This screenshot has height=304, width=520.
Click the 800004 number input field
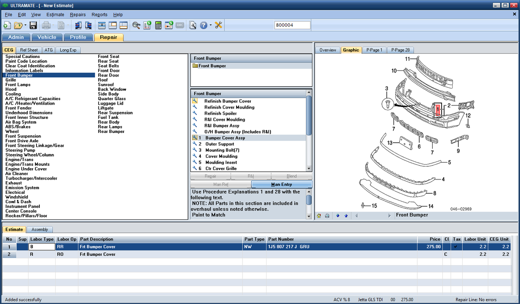(292, 25)
